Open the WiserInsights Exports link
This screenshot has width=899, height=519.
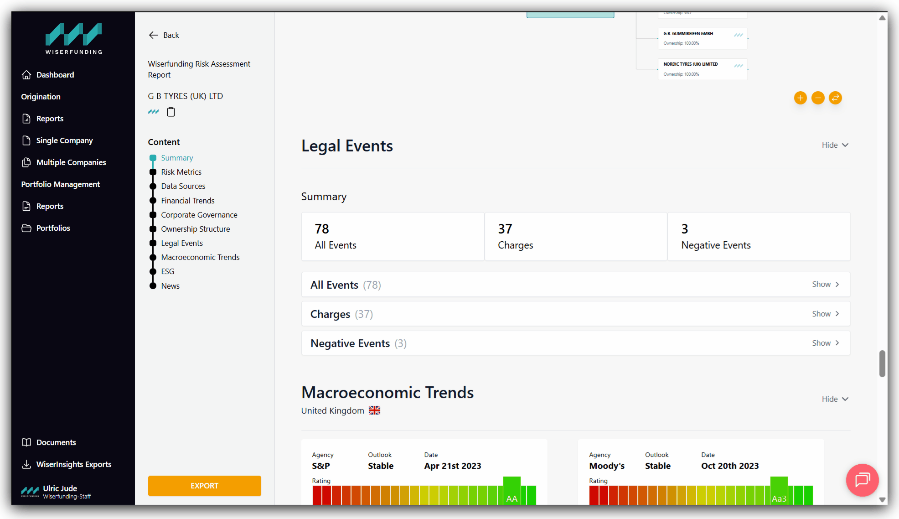(74, 464)
